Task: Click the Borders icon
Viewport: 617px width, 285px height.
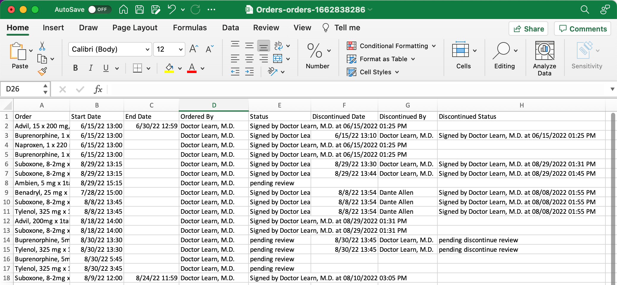Action: click(137, 68)
